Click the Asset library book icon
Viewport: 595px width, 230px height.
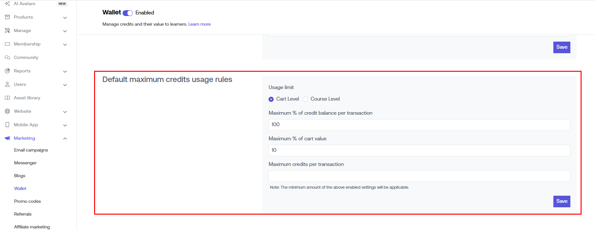(7, 98)
